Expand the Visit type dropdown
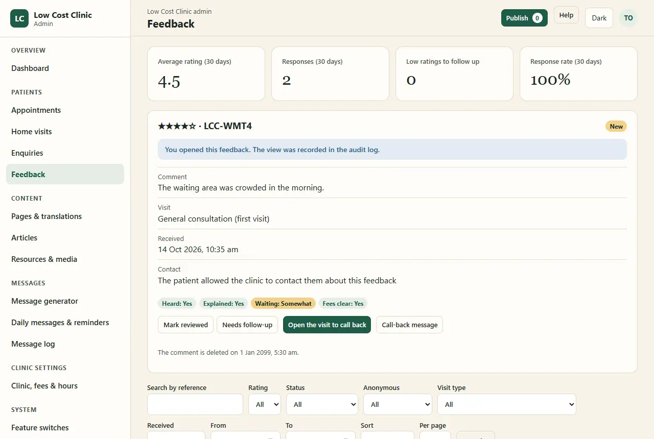Screen dimensions: 654x439 [507, 404]
